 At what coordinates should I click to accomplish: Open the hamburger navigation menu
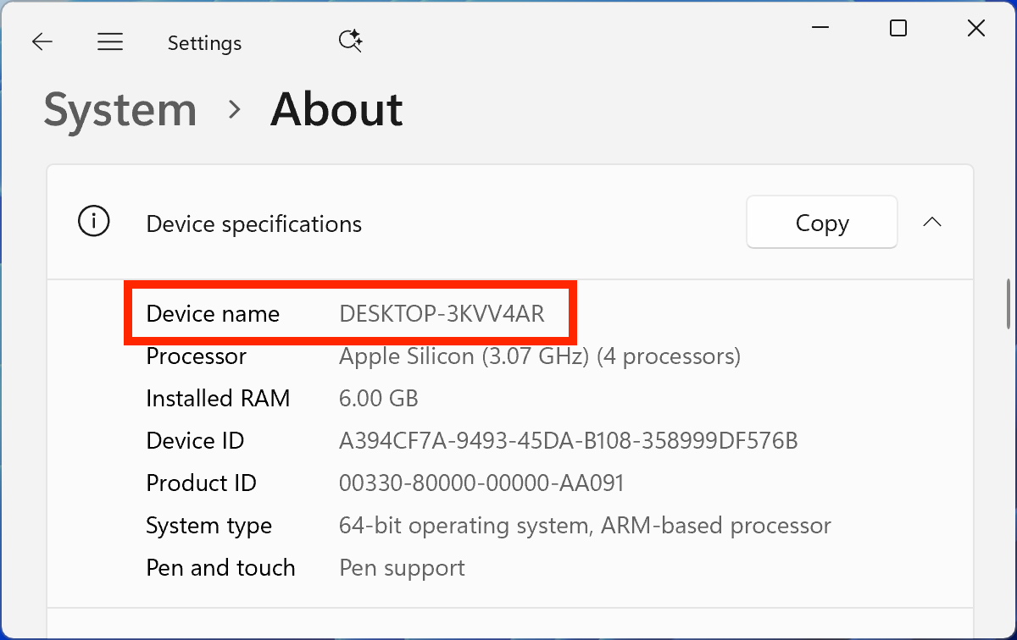coord(110,42)
